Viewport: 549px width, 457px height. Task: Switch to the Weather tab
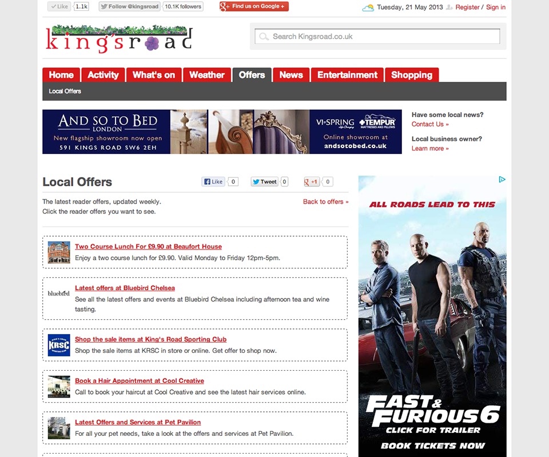point(207,75)
